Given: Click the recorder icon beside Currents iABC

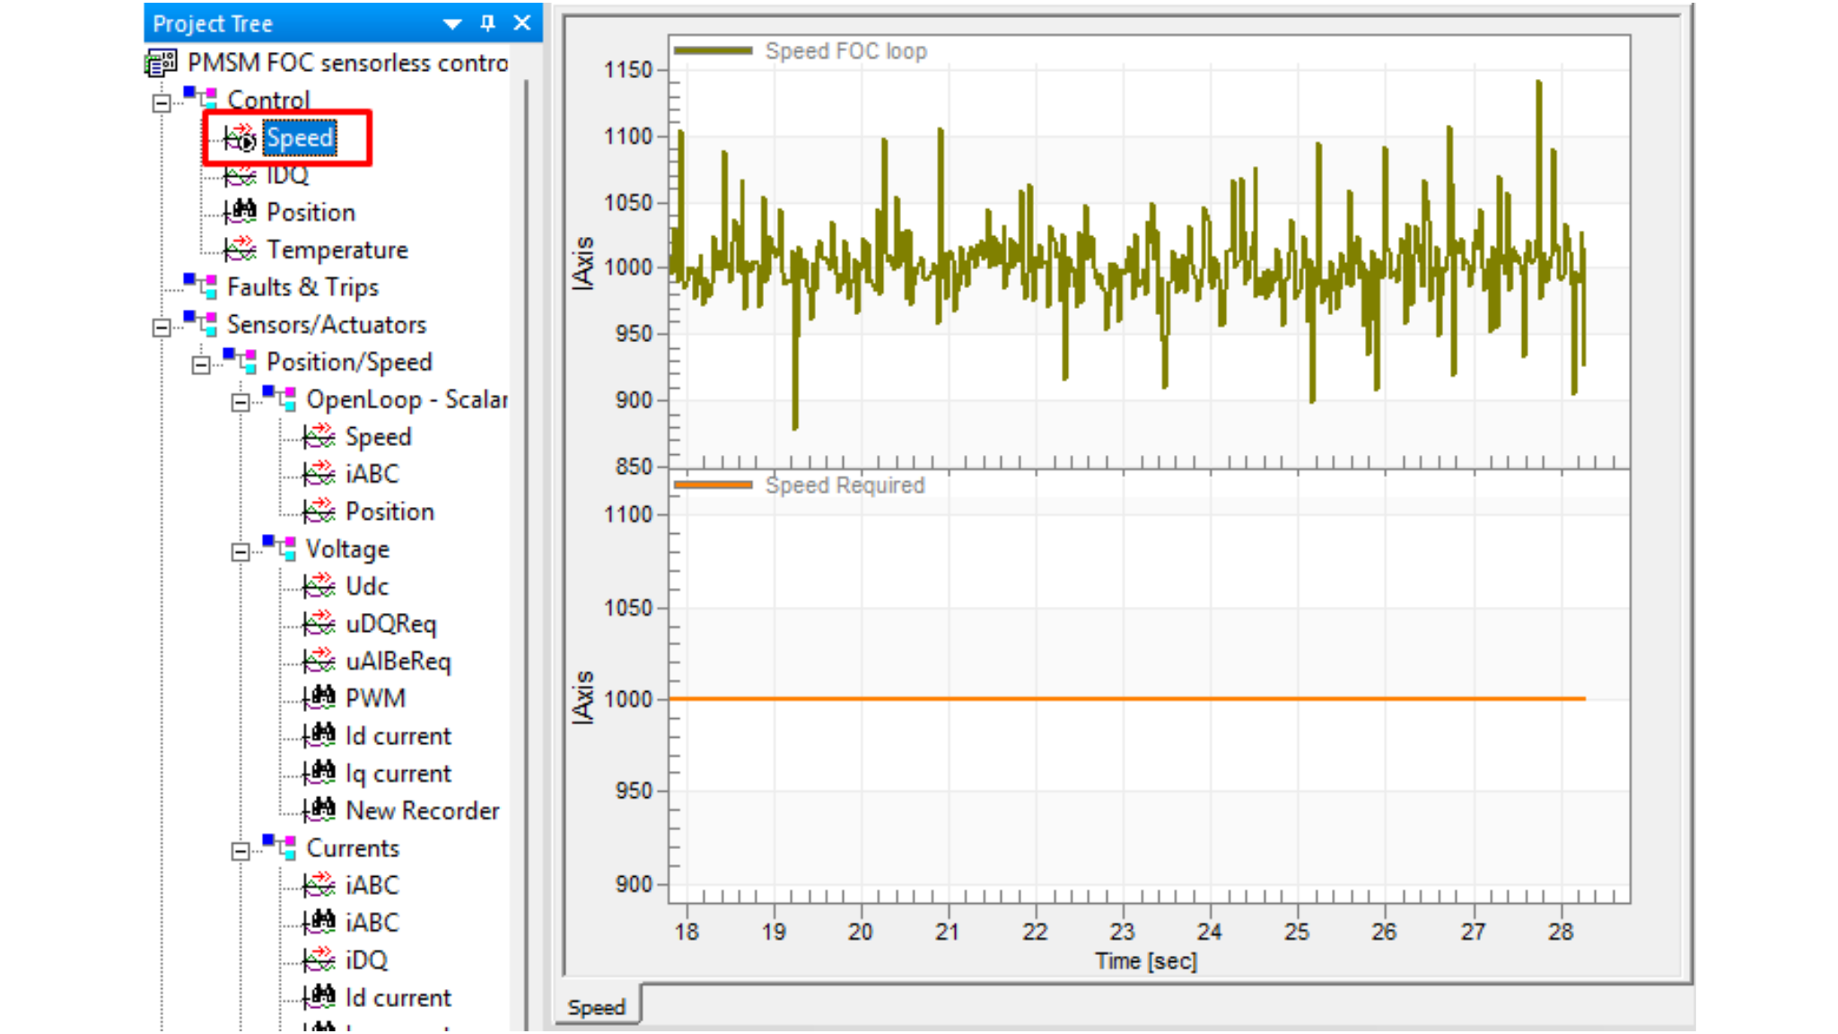Looking at the screenshot, I should pyautogui.click(x=319, y=922).
